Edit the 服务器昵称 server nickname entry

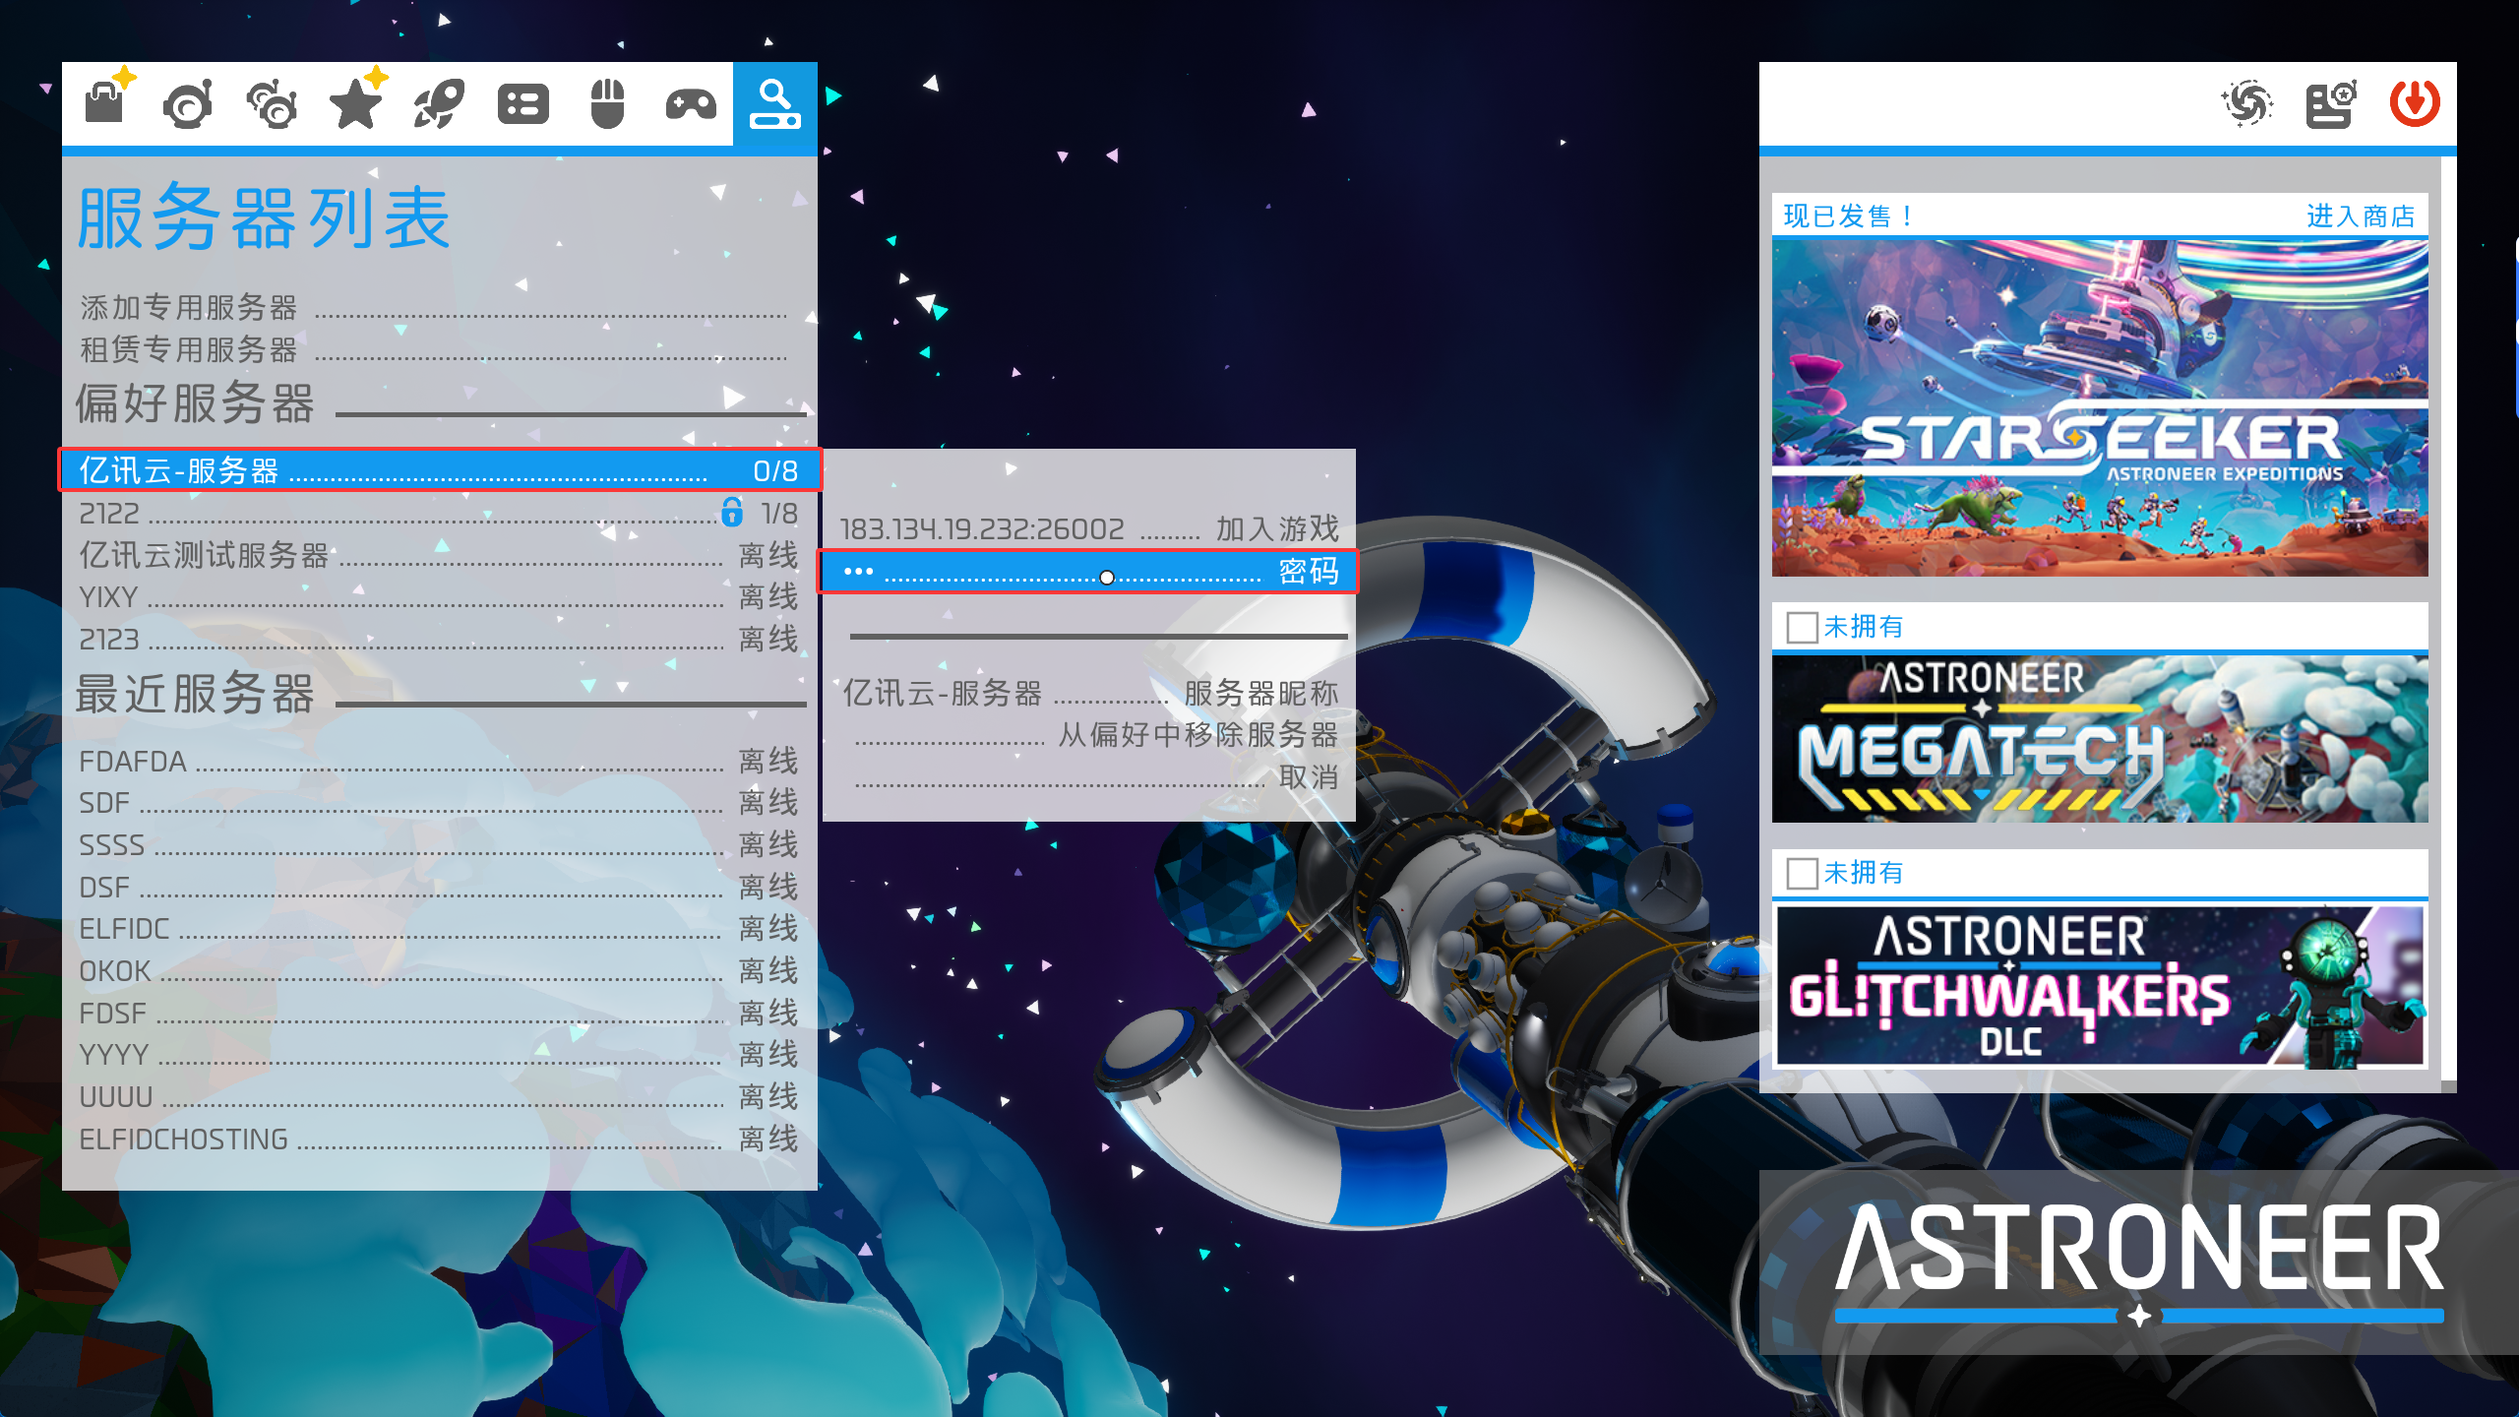(x=1090, y=694)
